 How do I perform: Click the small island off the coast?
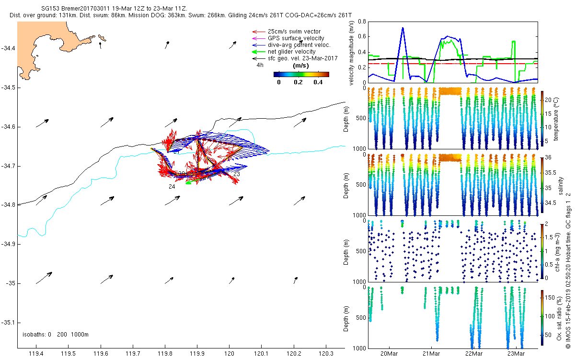tap(102, 38)
